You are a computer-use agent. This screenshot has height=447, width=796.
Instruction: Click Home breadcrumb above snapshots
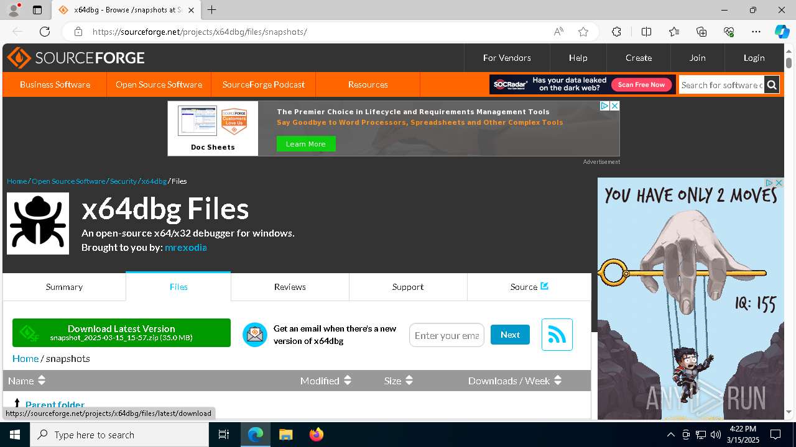coord(25,358)
